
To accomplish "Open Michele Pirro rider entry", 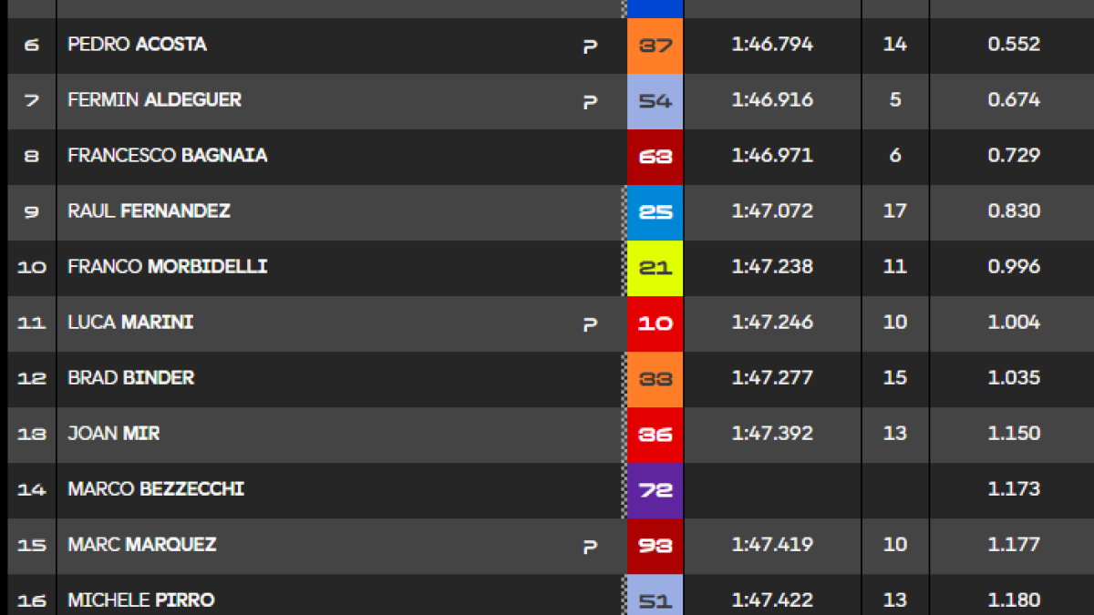I will 141,600.
